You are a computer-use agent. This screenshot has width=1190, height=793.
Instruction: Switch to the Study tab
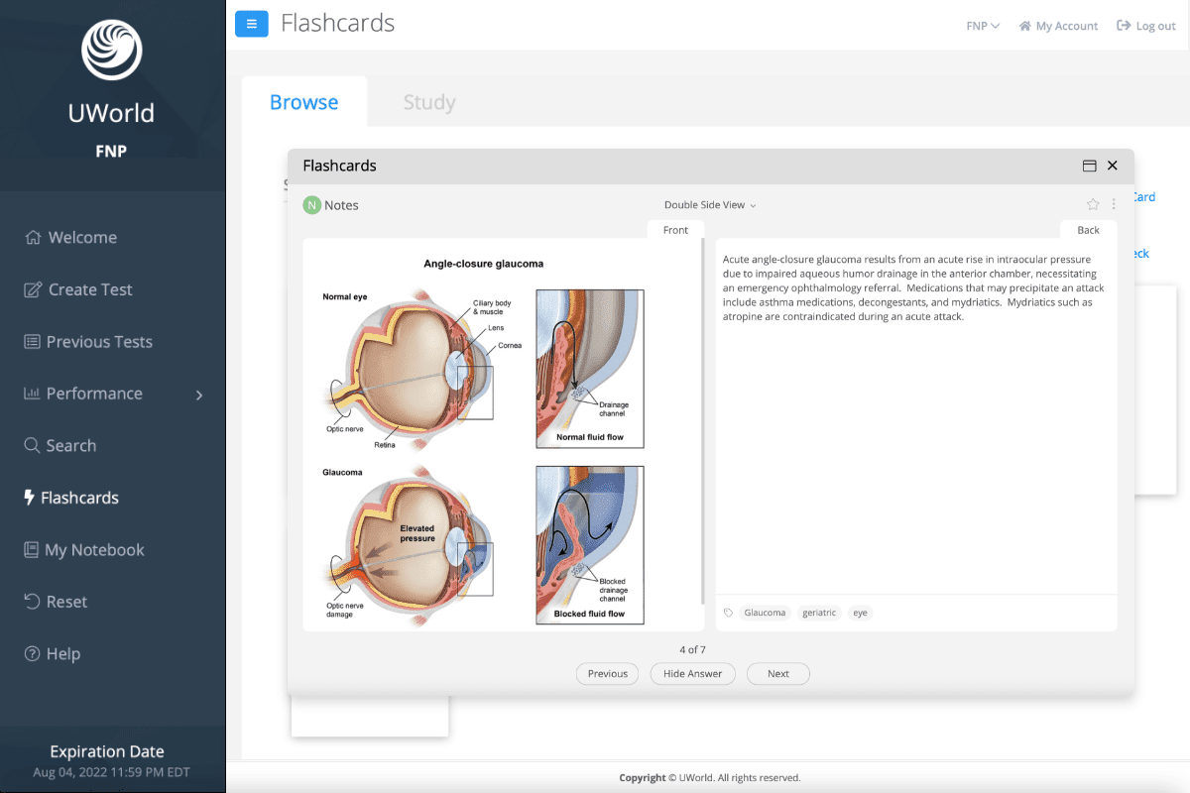(429, 102)
